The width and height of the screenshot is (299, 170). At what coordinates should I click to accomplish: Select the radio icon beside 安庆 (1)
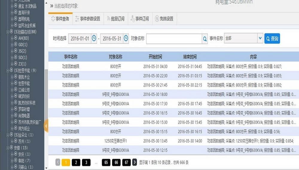coord(16,154)
